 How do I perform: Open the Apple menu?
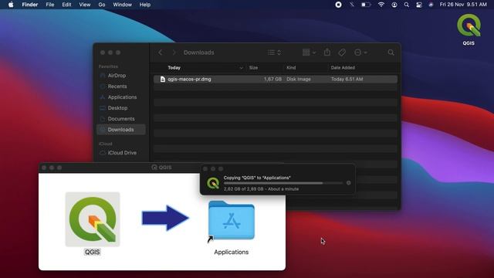click(11, 5)
